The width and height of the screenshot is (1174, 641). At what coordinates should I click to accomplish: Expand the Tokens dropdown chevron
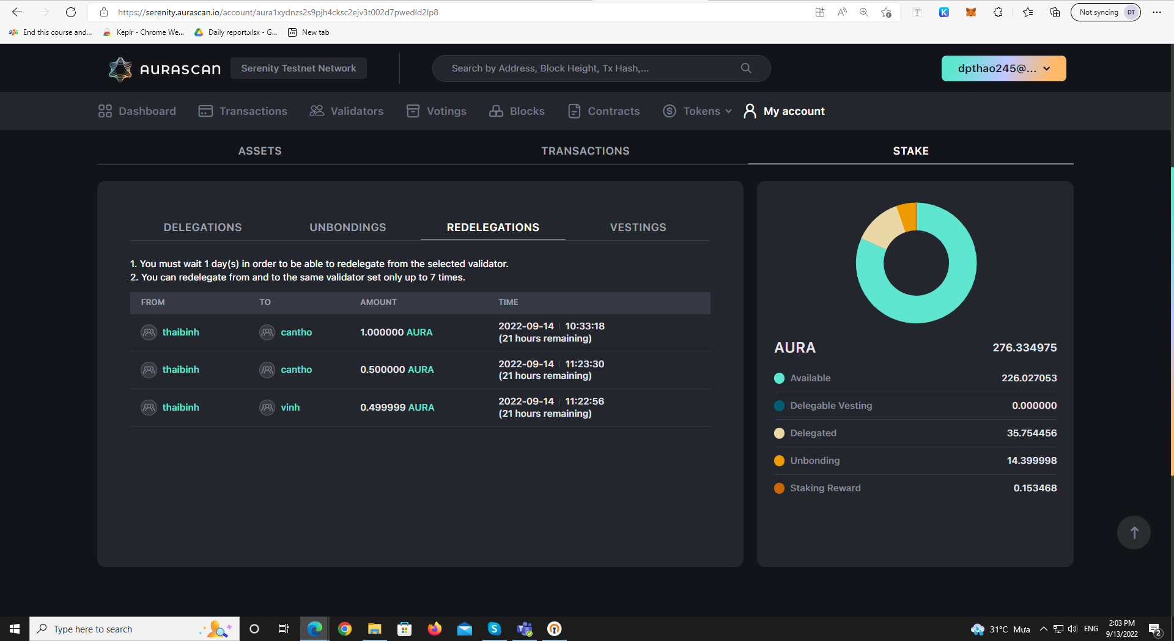pyautogui.click(x=727, y=111)
